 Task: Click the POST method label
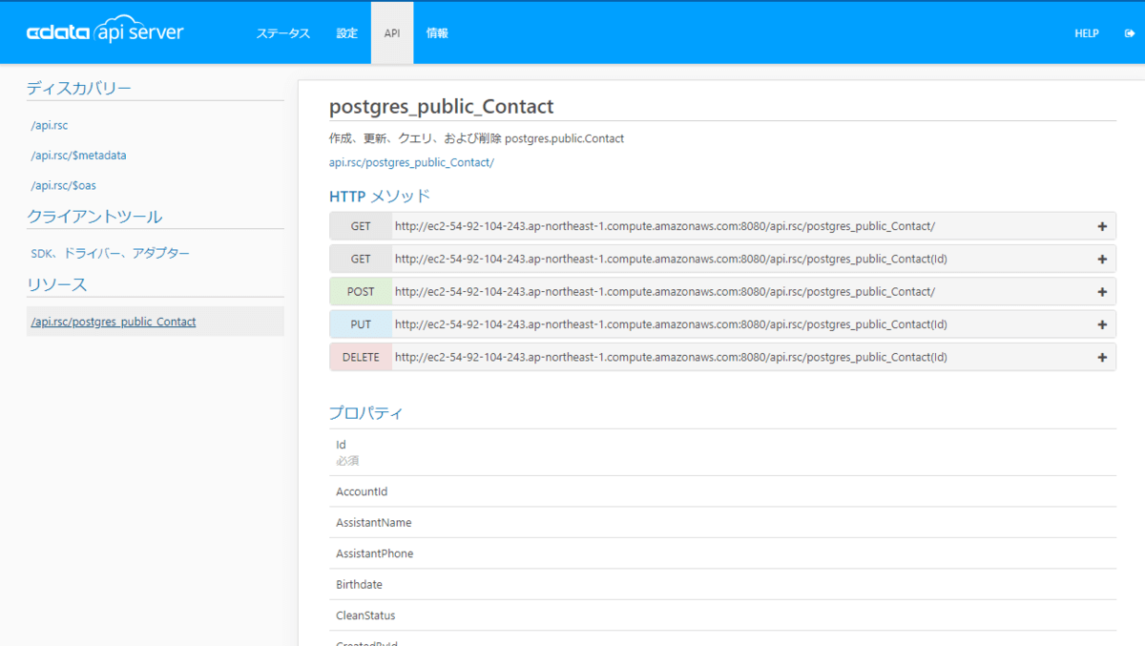(361, 291)
